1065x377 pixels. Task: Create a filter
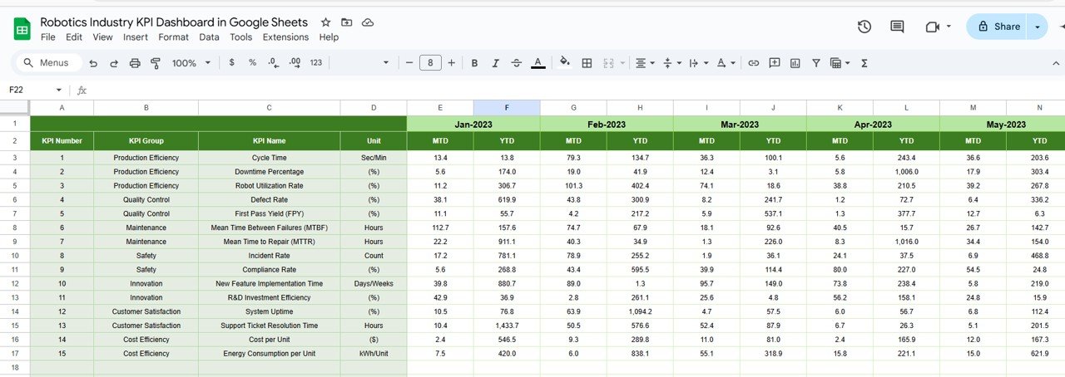click(816, 63)
